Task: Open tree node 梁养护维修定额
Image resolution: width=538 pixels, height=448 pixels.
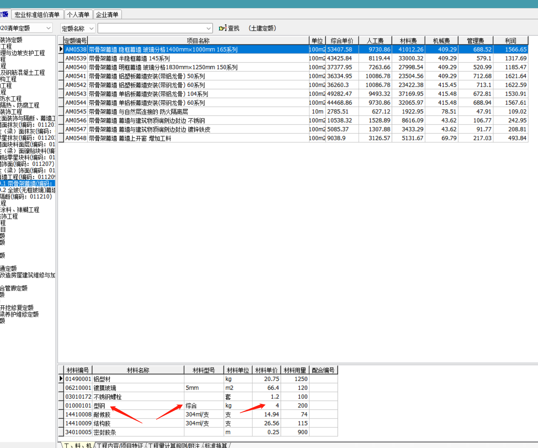Action: pos(19,314)
